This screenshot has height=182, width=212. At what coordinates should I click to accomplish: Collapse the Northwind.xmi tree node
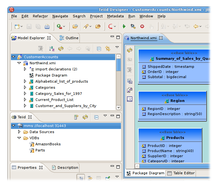(x=19, y=63)
